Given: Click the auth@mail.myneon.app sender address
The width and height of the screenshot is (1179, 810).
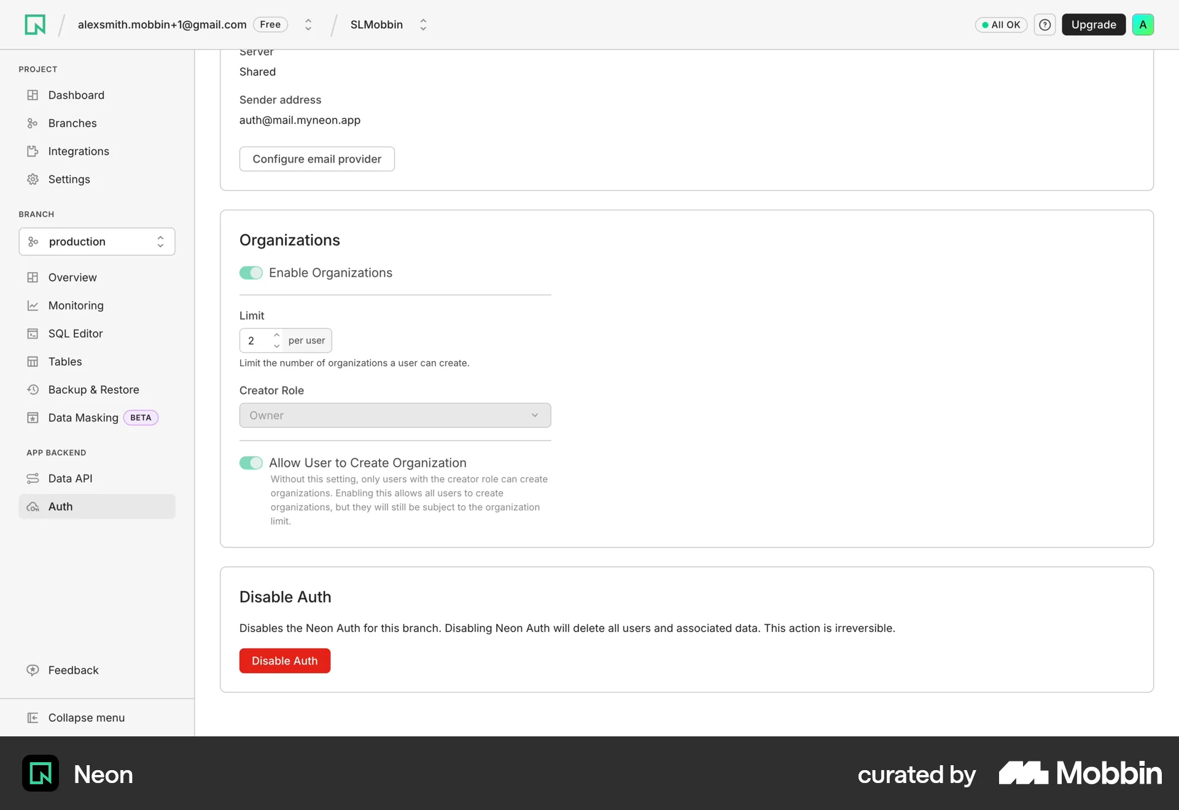Looking at the screenshot, I should pos(300,120).
